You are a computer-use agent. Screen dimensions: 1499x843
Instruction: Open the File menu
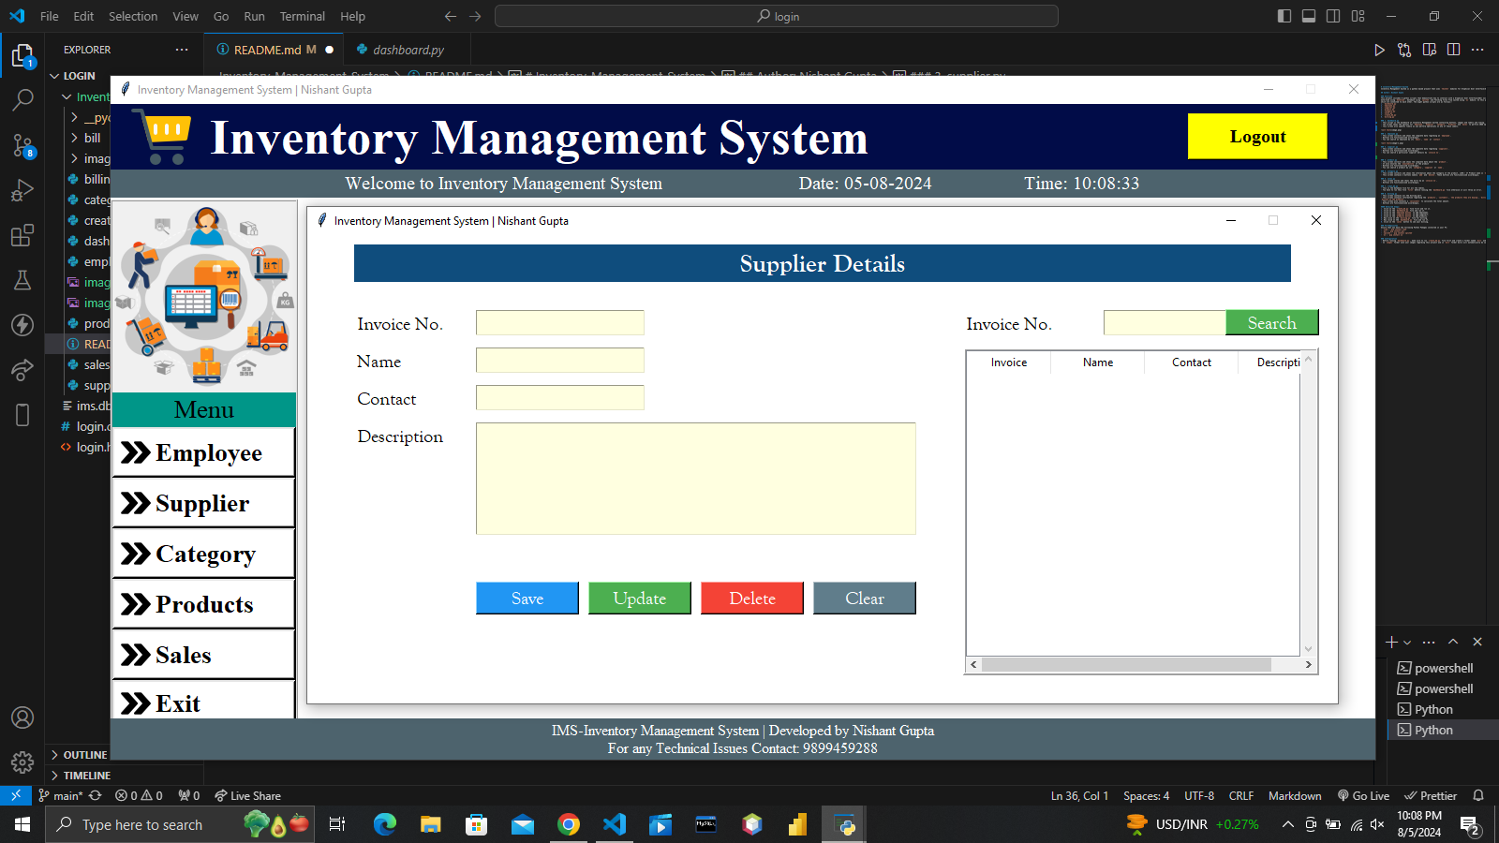(50, 16)
